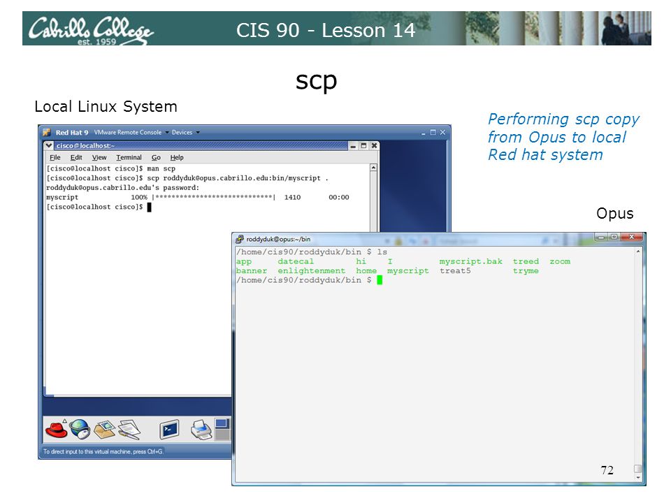Viewport: 671px width, 503px height.
Task: Open the Devices dropdown menu
Action: 186,132
